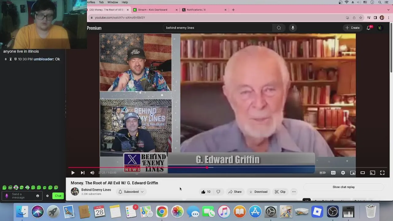Open the Behind Enemy Lines channel link
393x221 pixels.
coord(96,190)
